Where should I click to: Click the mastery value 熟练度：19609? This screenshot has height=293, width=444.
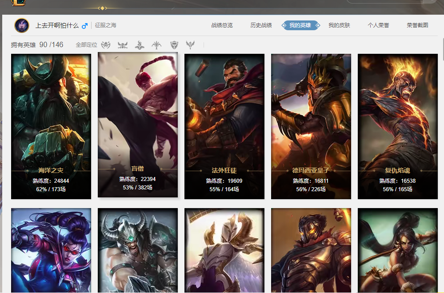[x=224, y=181]
